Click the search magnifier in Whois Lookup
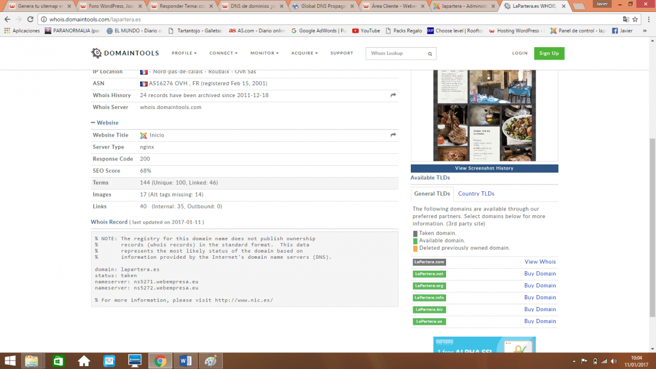Viewport: 656px width, 369px height. [x=429, y=54]
